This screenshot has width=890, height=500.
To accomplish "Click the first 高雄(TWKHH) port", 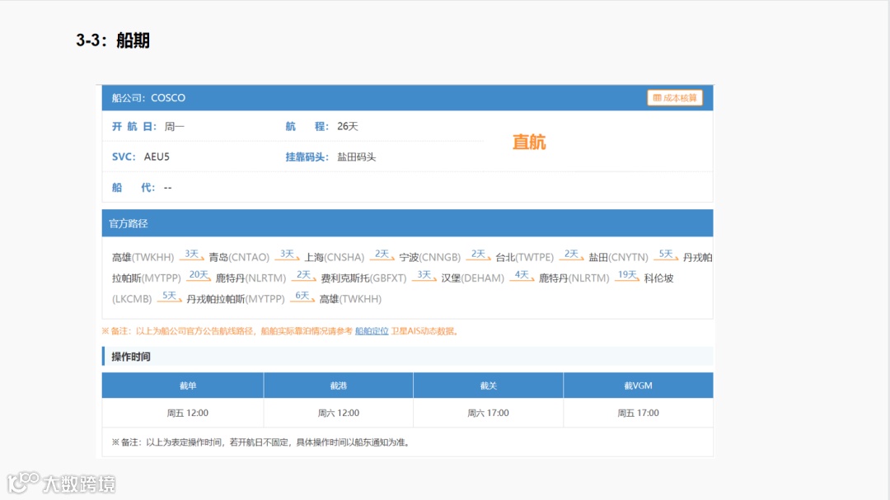I will [x=143, y=257].
